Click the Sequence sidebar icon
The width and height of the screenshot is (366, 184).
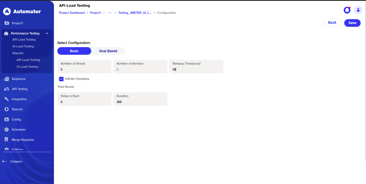point(7,79)
